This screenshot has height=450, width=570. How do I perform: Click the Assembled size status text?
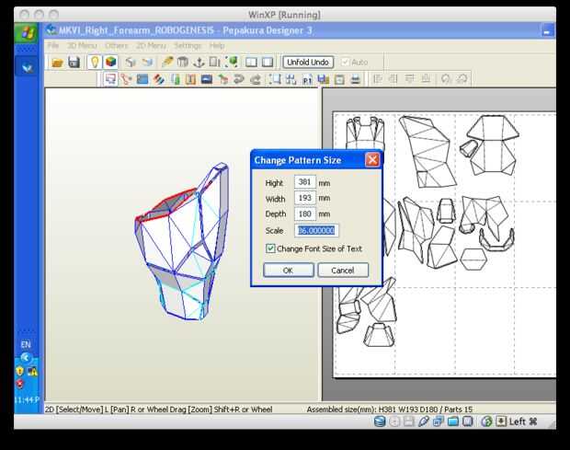[x=389, y=410]
